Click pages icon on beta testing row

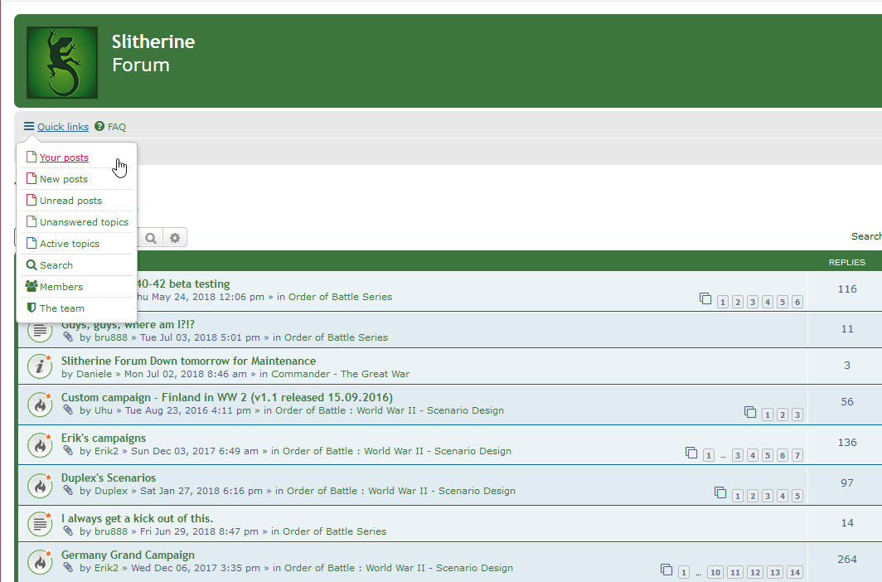(705, 298)
